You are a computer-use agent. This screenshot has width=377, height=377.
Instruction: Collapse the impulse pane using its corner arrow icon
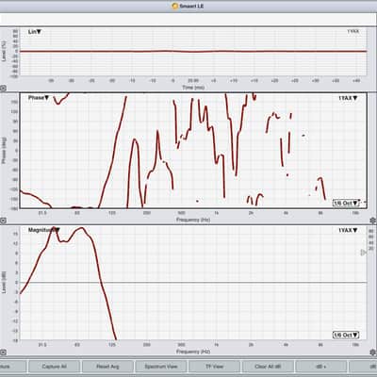(x=3, y=89)
